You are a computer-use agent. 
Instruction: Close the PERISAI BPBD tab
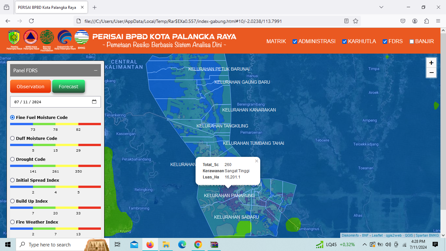(82, 7)
